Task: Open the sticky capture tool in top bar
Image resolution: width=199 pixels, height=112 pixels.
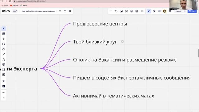Action: click(x=121, y=11)
